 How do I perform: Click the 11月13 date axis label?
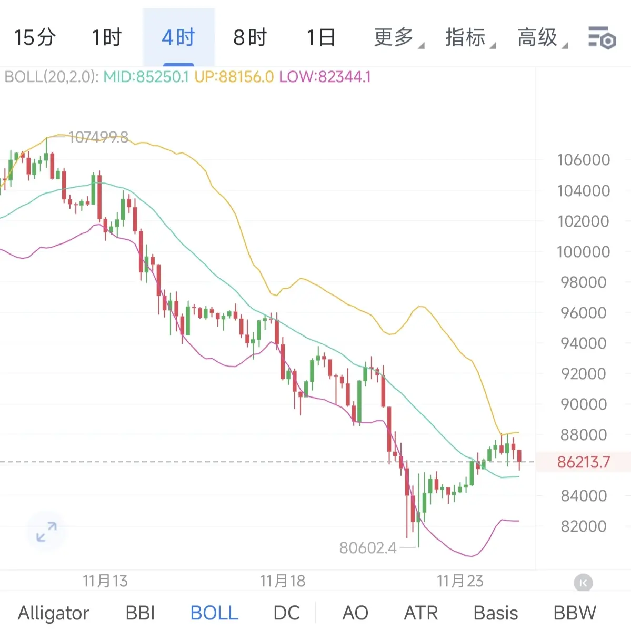[x=105, y=581]
